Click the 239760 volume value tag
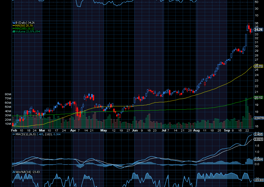Viewport: 264px width, 187px height. click(x=259, y=118)
